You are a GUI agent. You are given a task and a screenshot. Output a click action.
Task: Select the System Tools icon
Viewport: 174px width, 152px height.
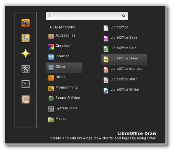[x=51, y=109]
